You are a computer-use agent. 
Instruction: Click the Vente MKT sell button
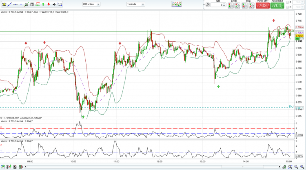(x=263, y=5)
